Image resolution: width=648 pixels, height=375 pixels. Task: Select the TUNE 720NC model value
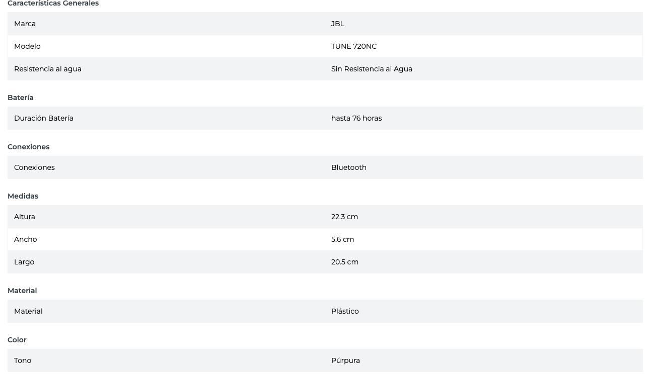pyautogui.click(x=354, y=46)
